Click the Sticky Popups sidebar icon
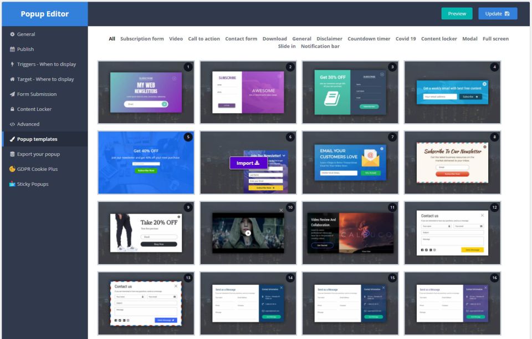The width and height of the screenshot is (532, 339). 12,184
